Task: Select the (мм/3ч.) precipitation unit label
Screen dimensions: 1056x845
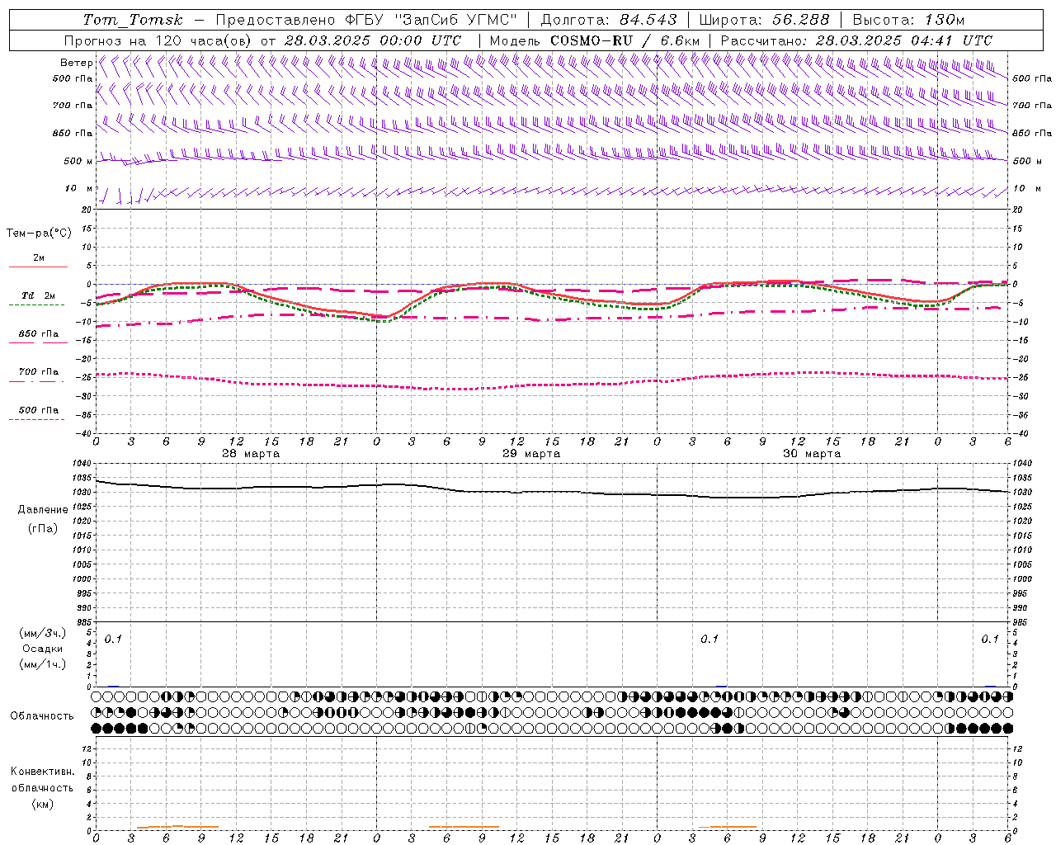Action: tap(43, 634)
